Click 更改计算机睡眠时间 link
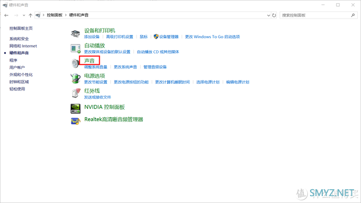Image resolution: width=361 pixels, height=203 pixels. pyautogui.click(x=173, y=82)
